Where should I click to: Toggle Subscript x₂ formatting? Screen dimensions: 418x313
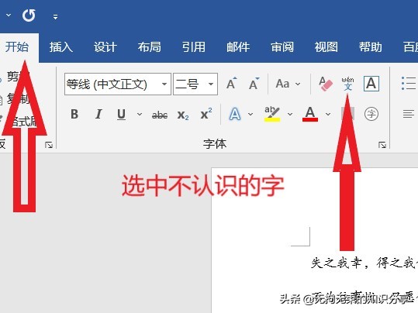click(183, 115)
